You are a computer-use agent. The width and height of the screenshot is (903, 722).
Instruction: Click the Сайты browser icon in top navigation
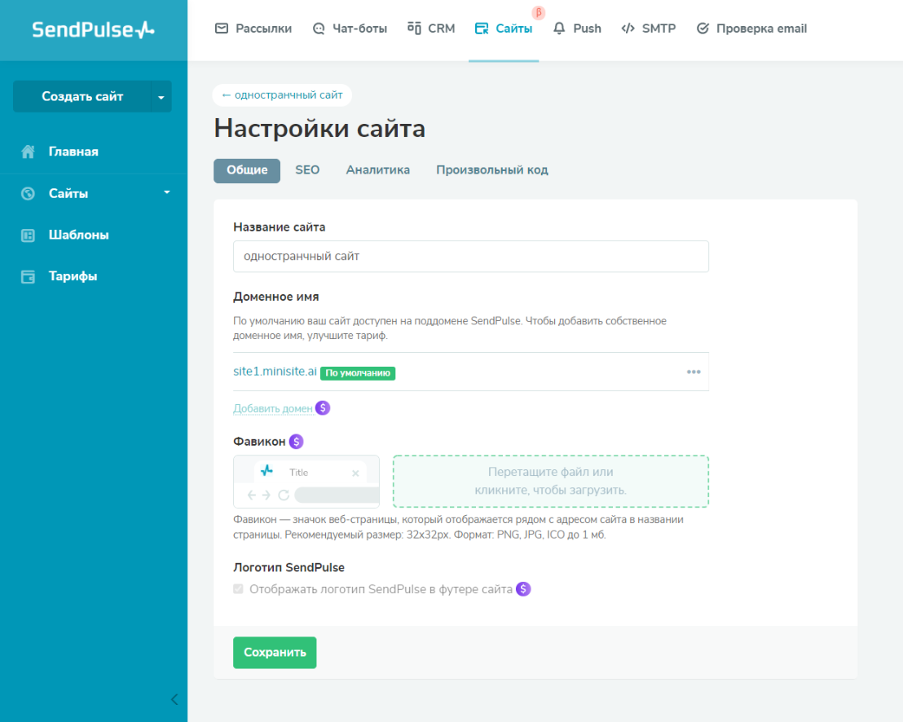click(482, 29)
